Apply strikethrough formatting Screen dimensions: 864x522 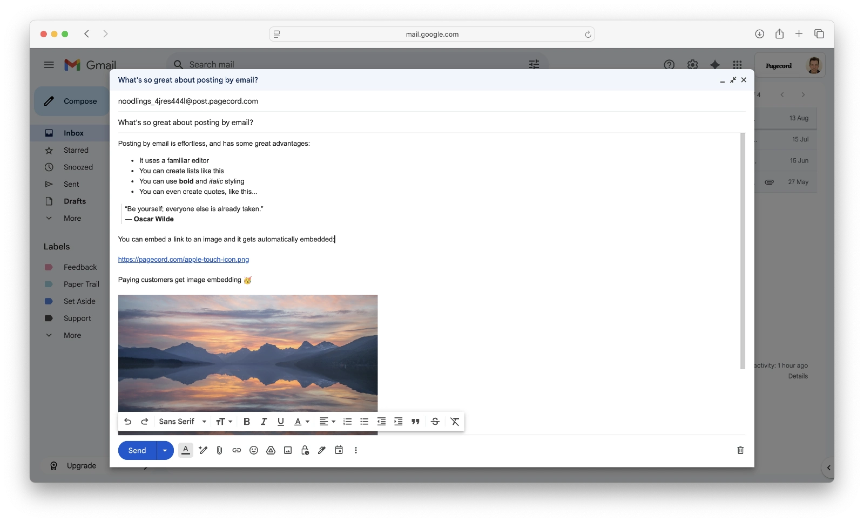click(435, 422)
